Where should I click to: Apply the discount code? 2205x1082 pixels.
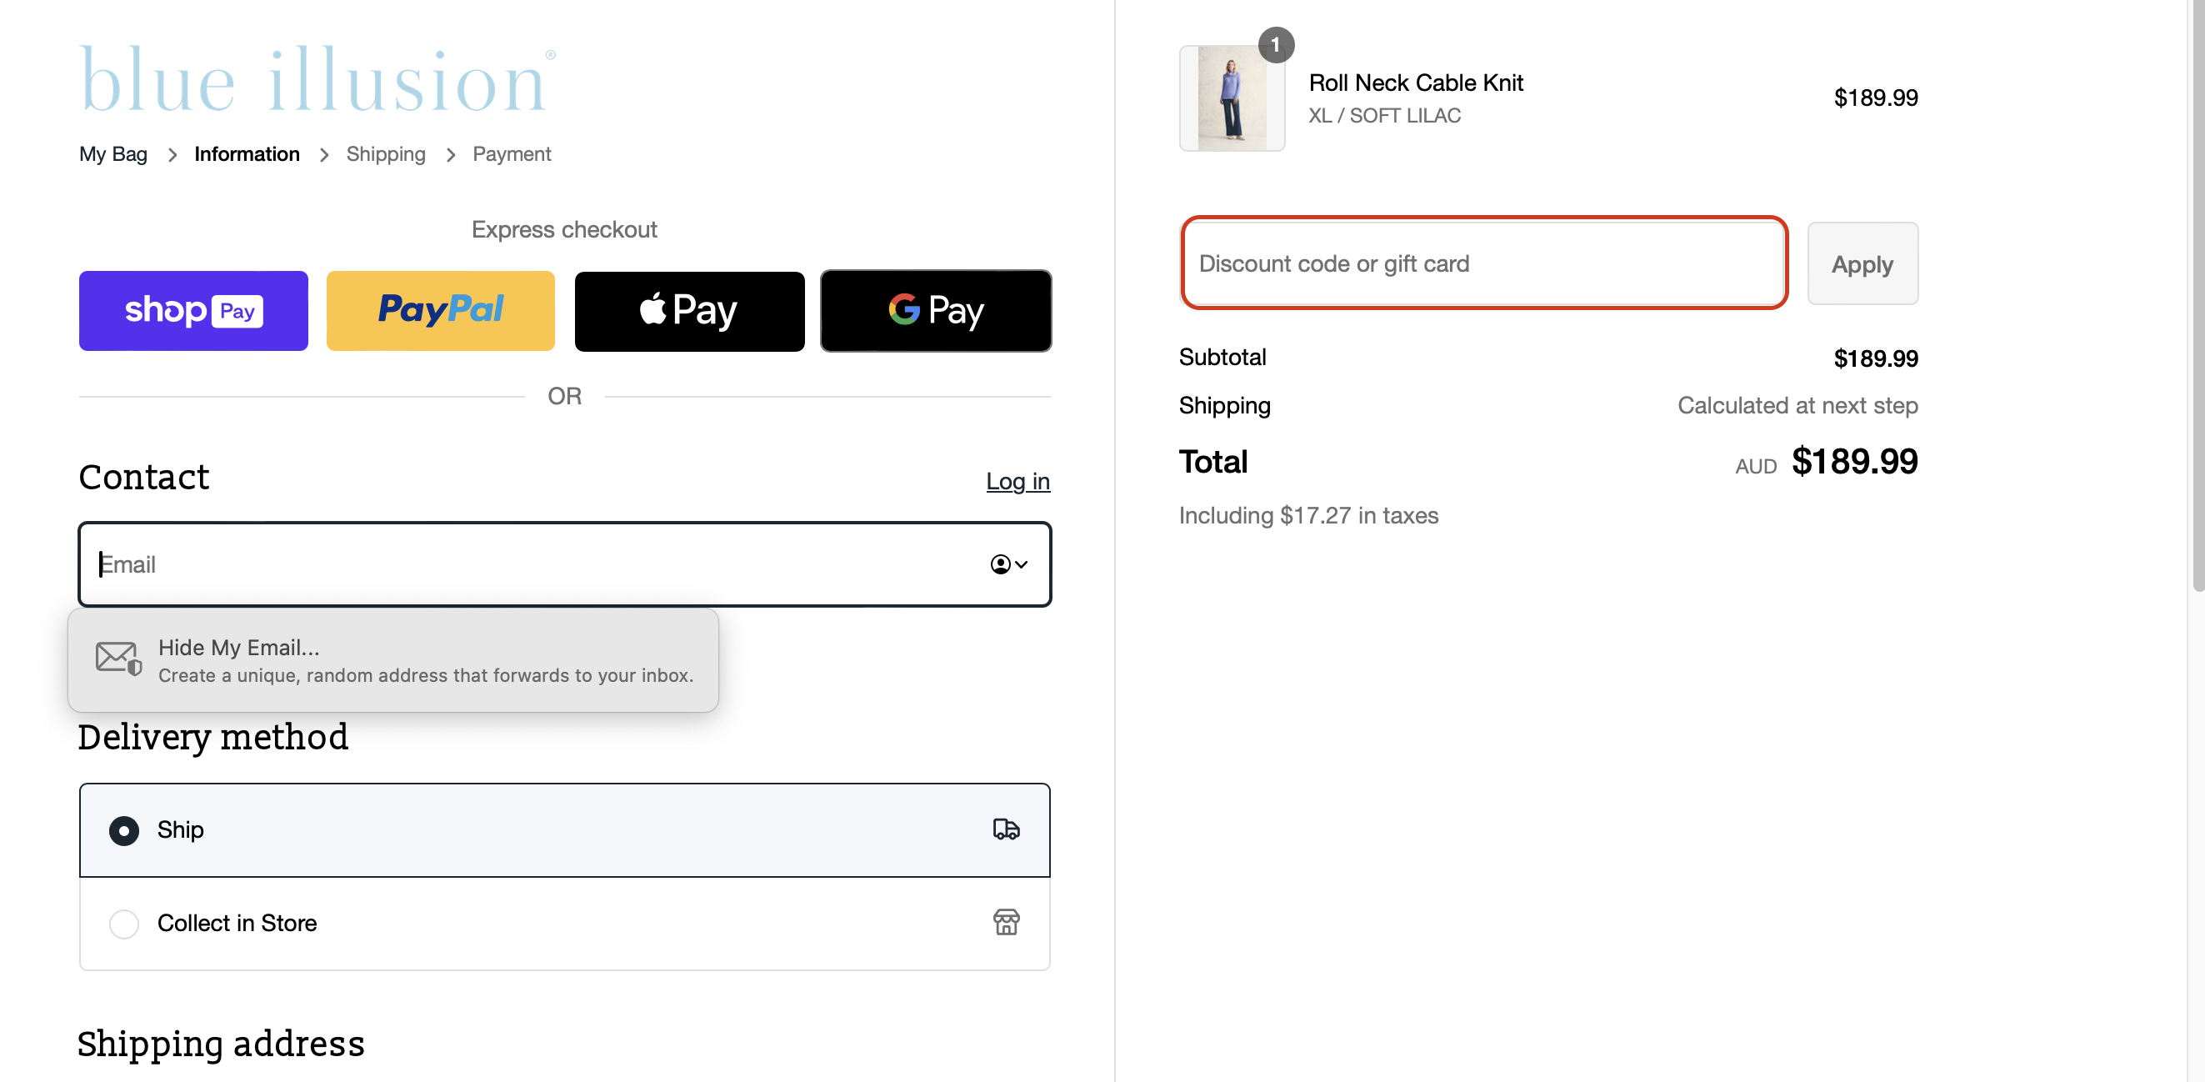coord(1862,263)
